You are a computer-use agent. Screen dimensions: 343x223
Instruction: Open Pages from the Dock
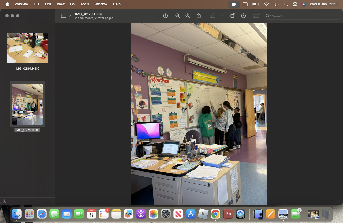(x=271, y=214)
